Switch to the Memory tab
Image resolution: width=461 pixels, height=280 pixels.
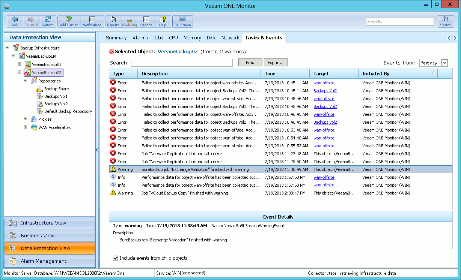[x=192, y=38]
